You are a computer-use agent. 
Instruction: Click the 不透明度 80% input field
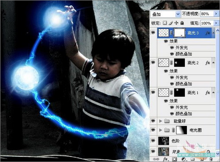point(207,14)
